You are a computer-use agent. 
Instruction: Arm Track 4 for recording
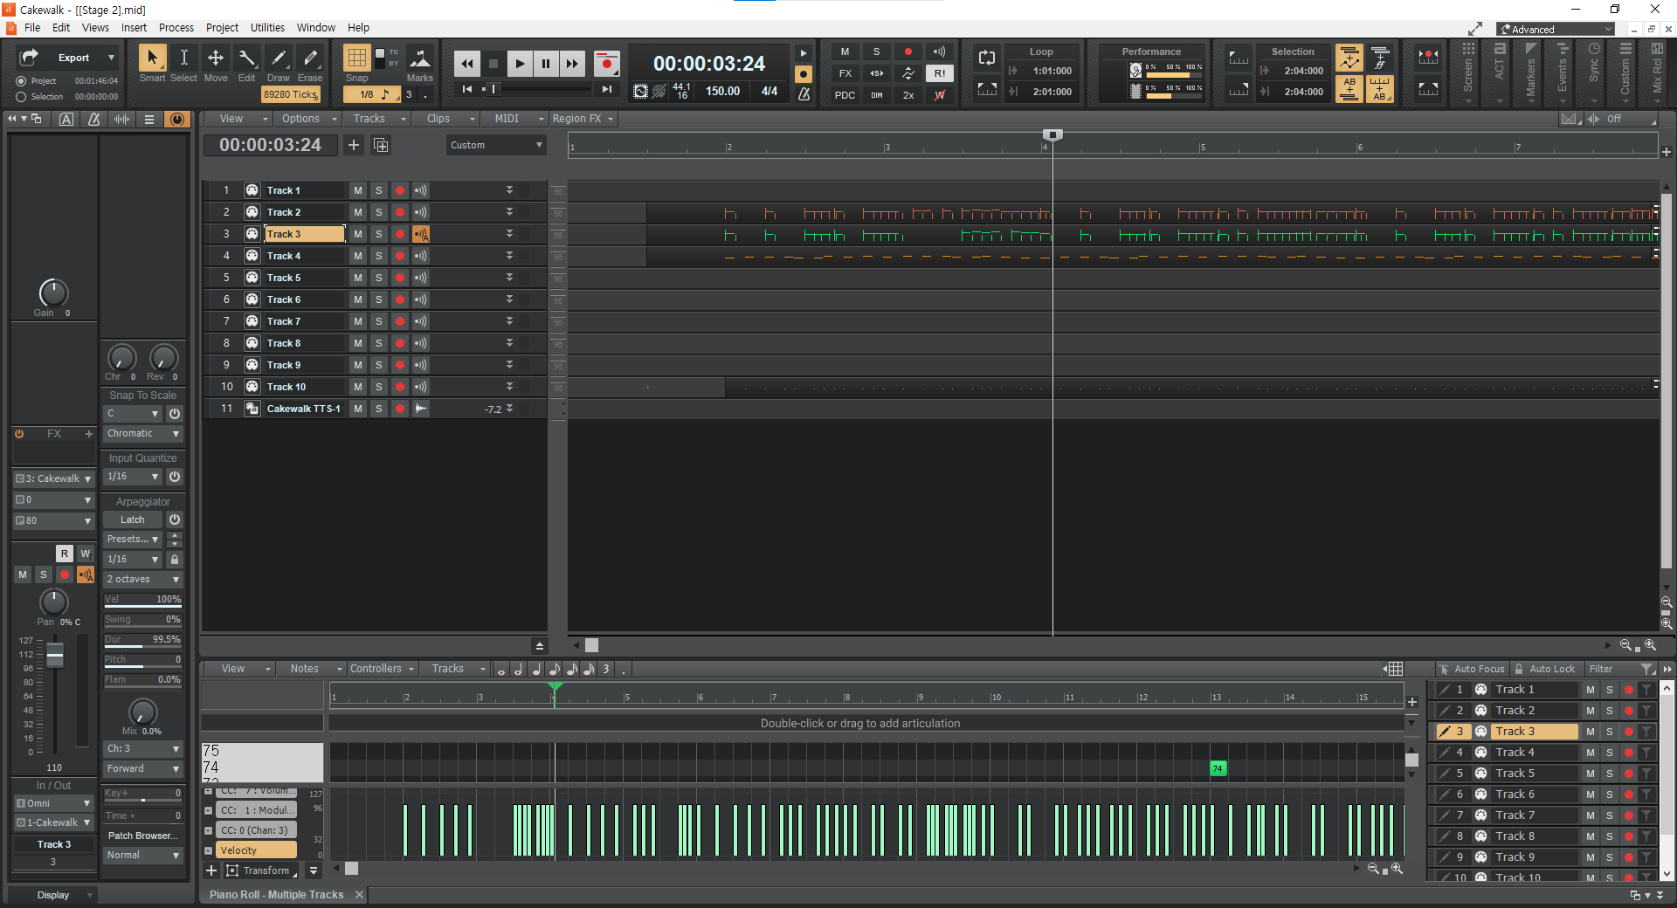pyautogui.click(x=400, y=256)
